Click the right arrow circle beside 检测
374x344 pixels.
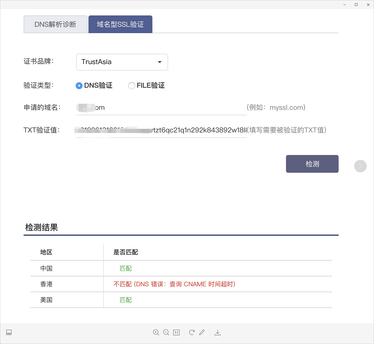[x=360, y=166]
